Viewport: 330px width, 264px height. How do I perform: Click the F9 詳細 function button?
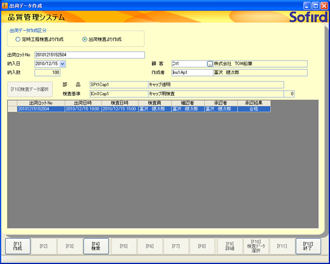[230, 246]
